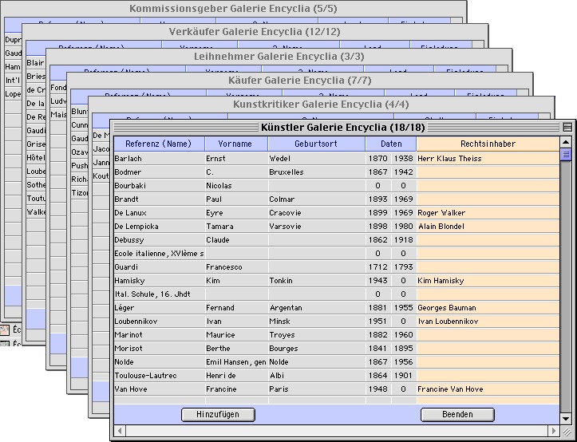Select the Marinot entry
The image size is (577, 442).
(128, 335)
